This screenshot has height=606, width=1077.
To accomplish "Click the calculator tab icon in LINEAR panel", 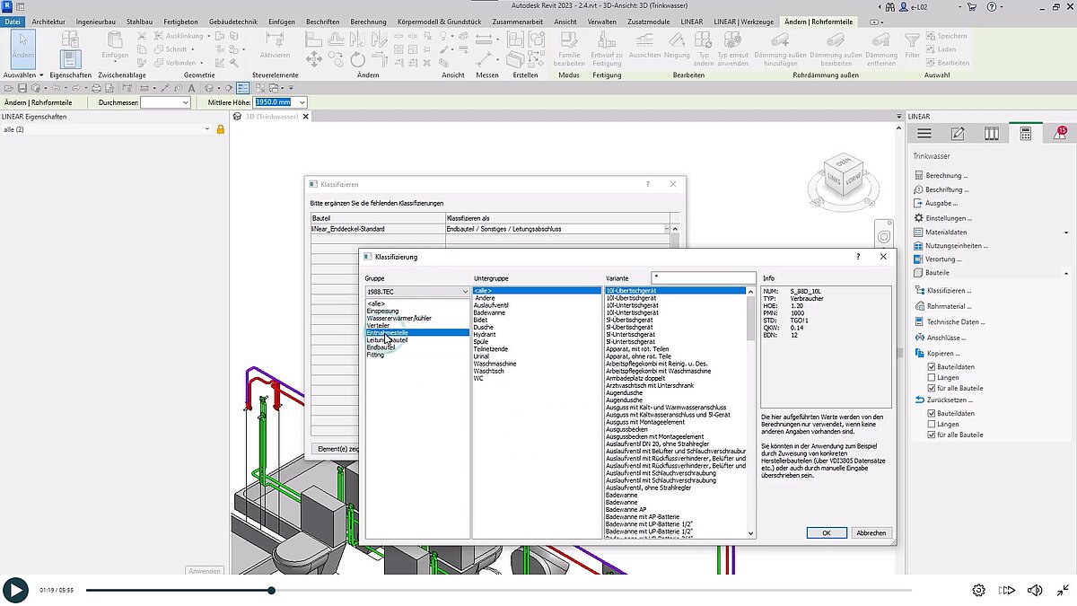I will [x=1026, y=133].
